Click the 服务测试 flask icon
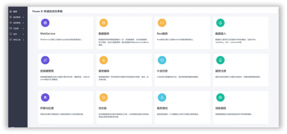This screenshot has width=287, height=134. (x=162, y=97)
